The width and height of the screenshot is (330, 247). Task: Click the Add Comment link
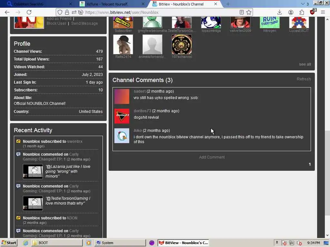pyautogui.click(x=212, y=157)
